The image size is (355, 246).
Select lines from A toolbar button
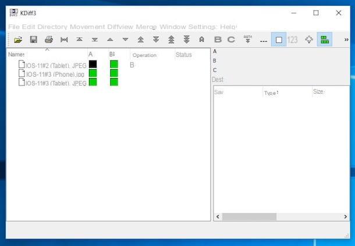pyautogui.click(x=201, y=40)
